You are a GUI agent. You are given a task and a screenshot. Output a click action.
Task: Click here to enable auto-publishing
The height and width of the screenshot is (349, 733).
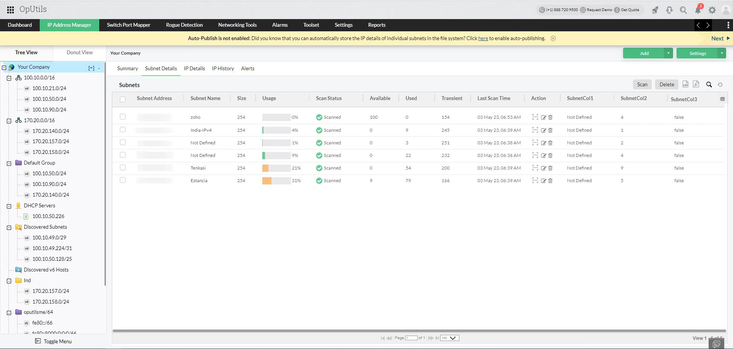[x=483, y=38]
